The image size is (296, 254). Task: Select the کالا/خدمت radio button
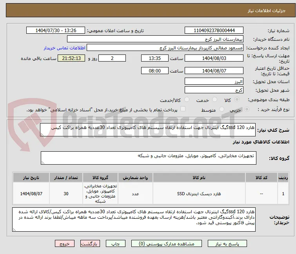click(x=187, y=100)
